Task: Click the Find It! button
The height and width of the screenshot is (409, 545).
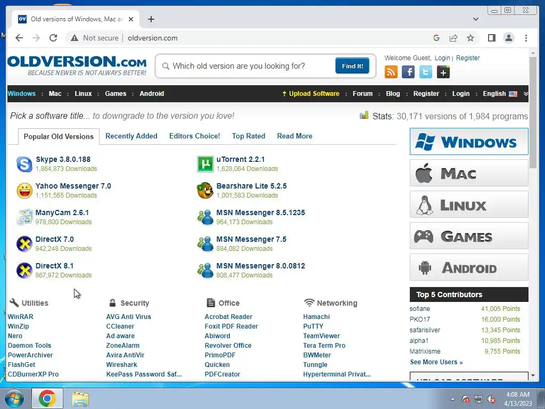Action: (x=352, y=66)
